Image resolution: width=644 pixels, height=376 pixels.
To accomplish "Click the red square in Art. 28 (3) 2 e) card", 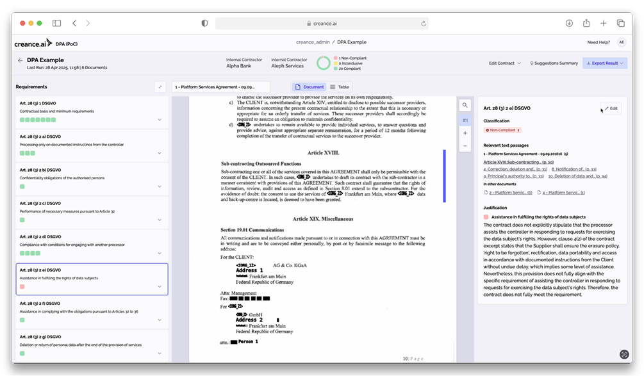I will click(x=22, y=287).
